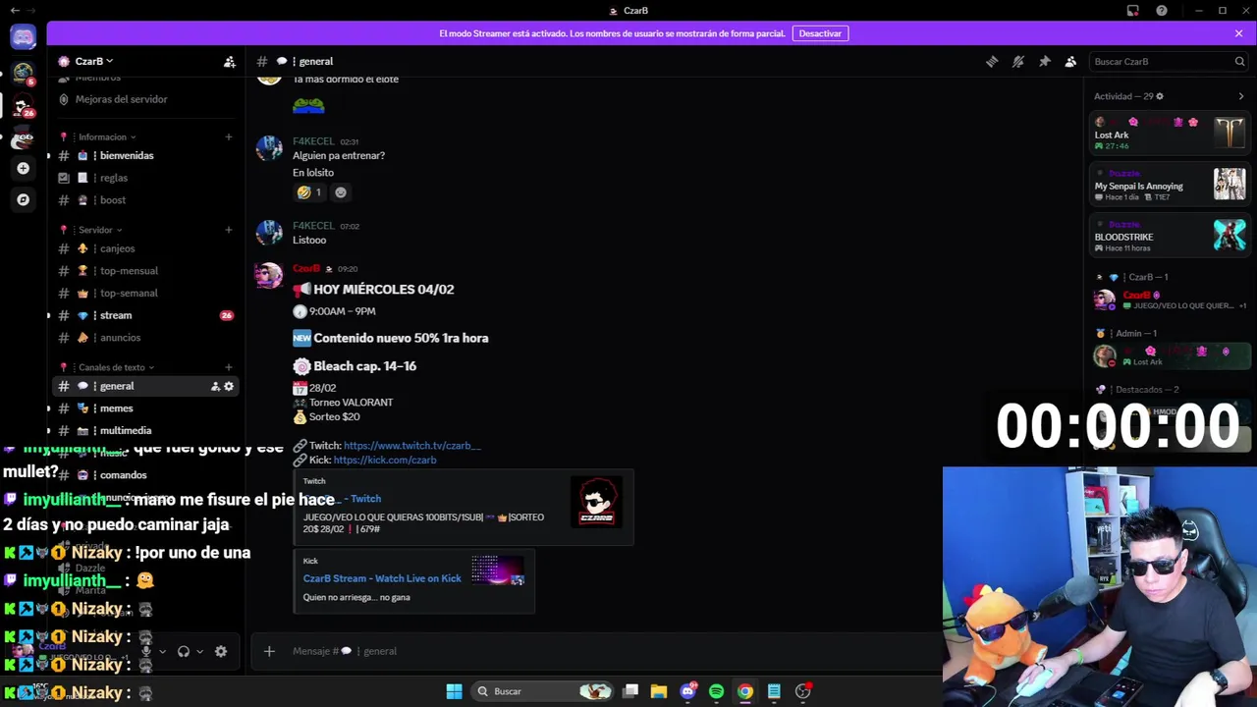Collapse the Servidor category

[99, 230]
